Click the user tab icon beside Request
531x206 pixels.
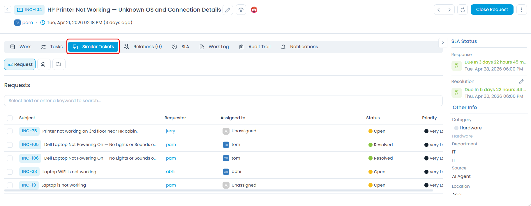(44, 64)
